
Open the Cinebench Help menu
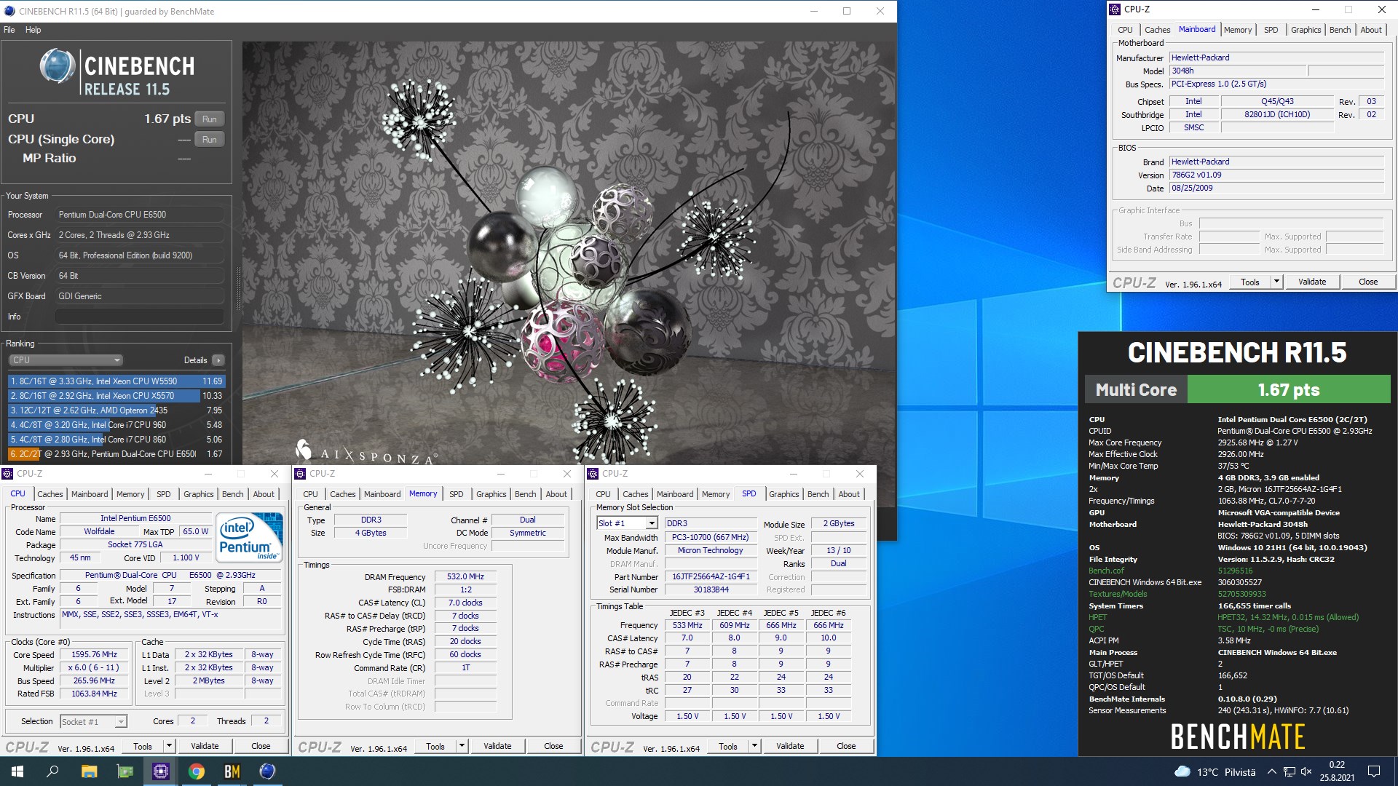click(33, 30)
